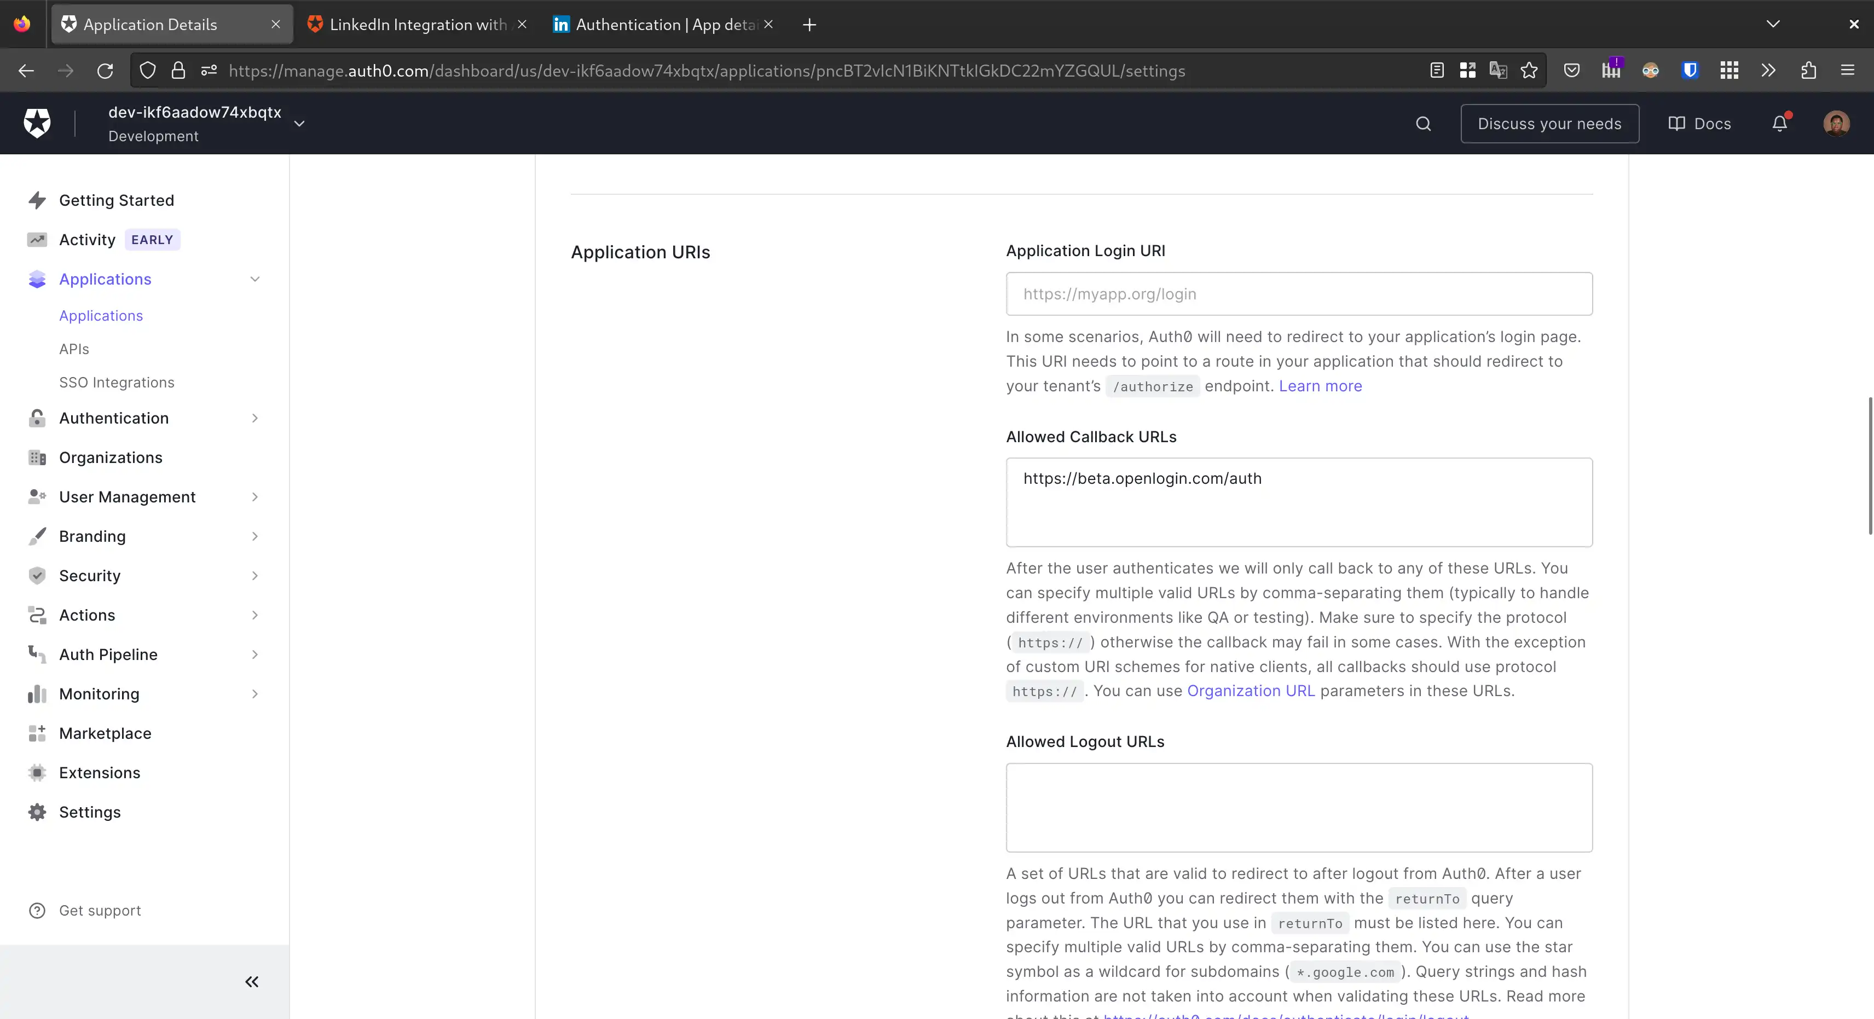This screenshot has height=1019, width=1874.
Task: Open the dashboard search
Action: (x=1424, y=124)
